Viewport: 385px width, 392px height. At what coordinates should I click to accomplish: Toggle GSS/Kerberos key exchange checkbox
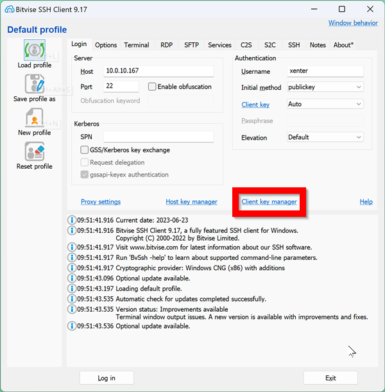tap(85, 150)
